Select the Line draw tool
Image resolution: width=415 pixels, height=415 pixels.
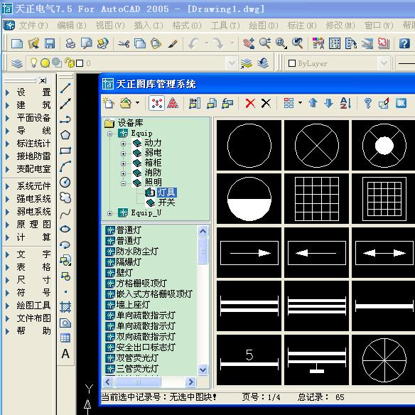(65, 88)
